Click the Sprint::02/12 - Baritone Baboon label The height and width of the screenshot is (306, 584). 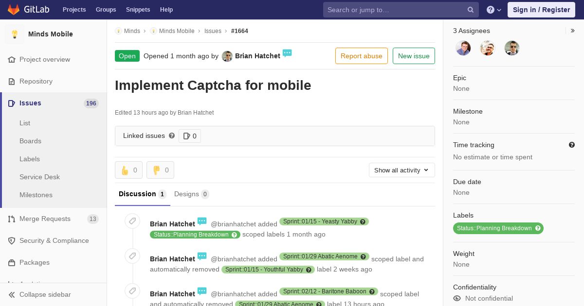(325, 291)
